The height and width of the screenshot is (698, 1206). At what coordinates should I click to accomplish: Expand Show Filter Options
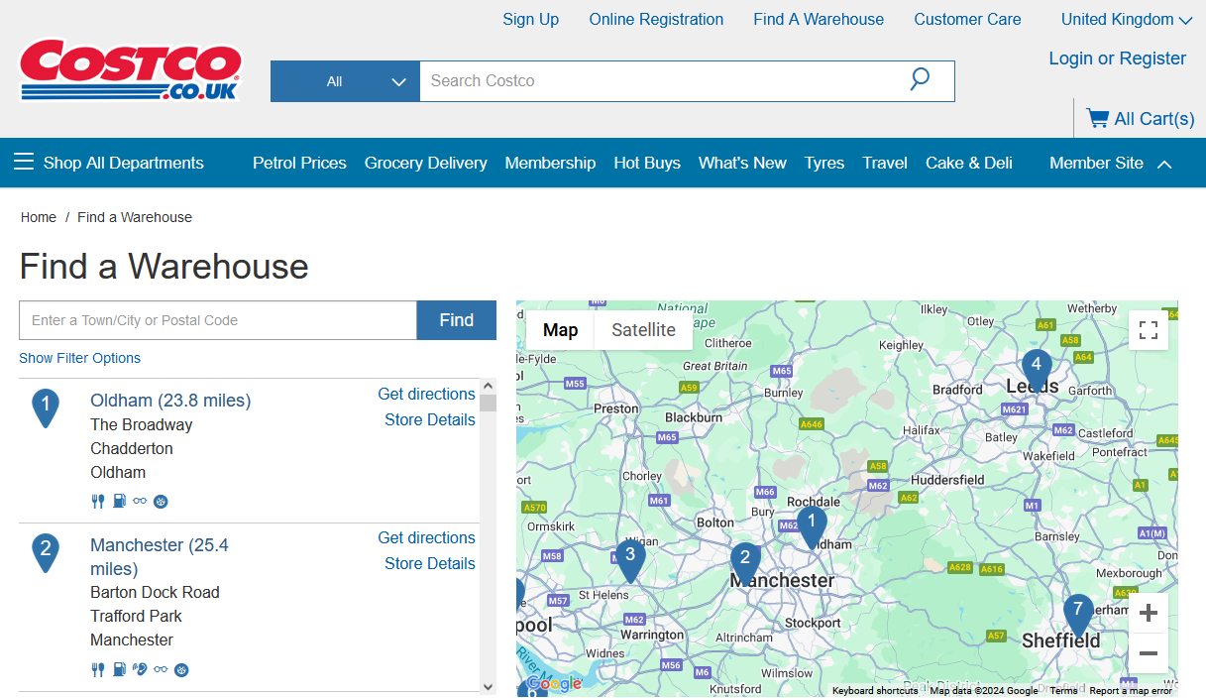[x=79, y=358]
